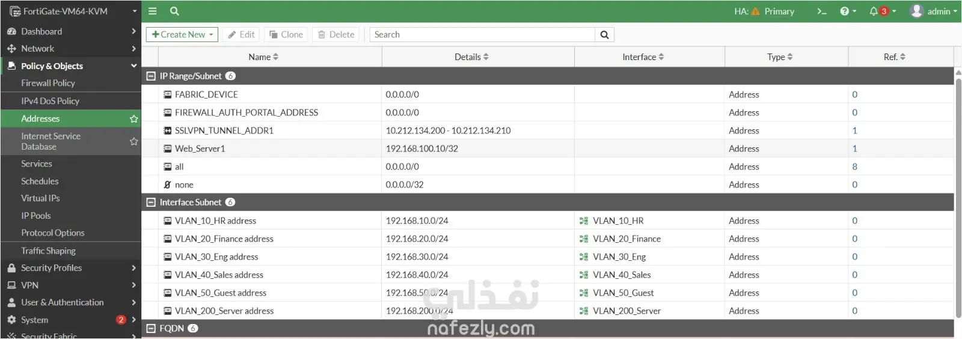Screen dimensions: 962x339
Task: Collapse the Interface Subnet group
Action: click(x=151, y=203)
